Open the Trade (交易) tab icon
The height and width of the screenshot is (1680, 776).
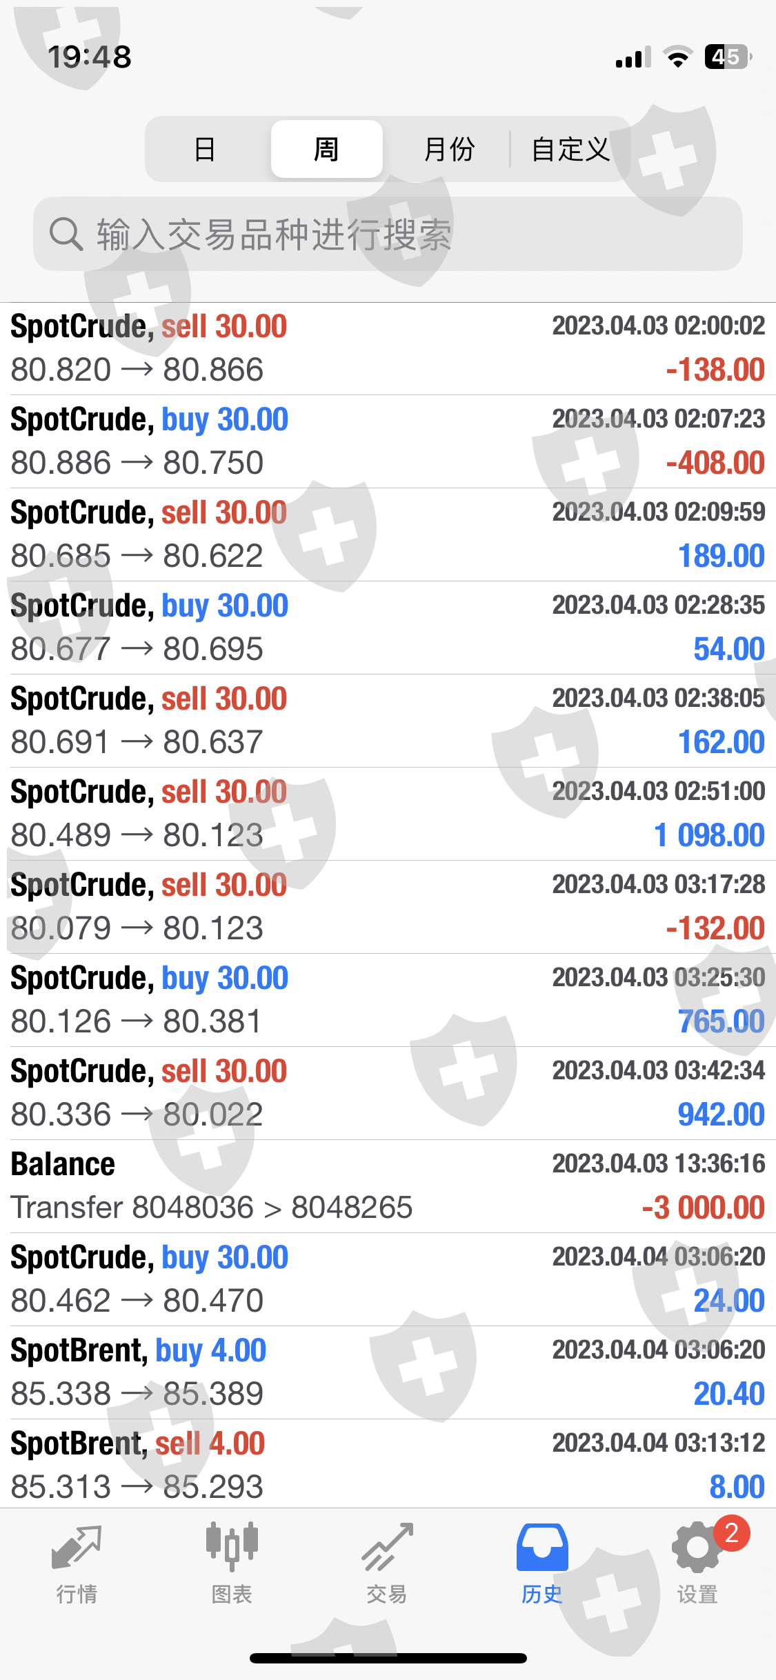[387, 1548]
